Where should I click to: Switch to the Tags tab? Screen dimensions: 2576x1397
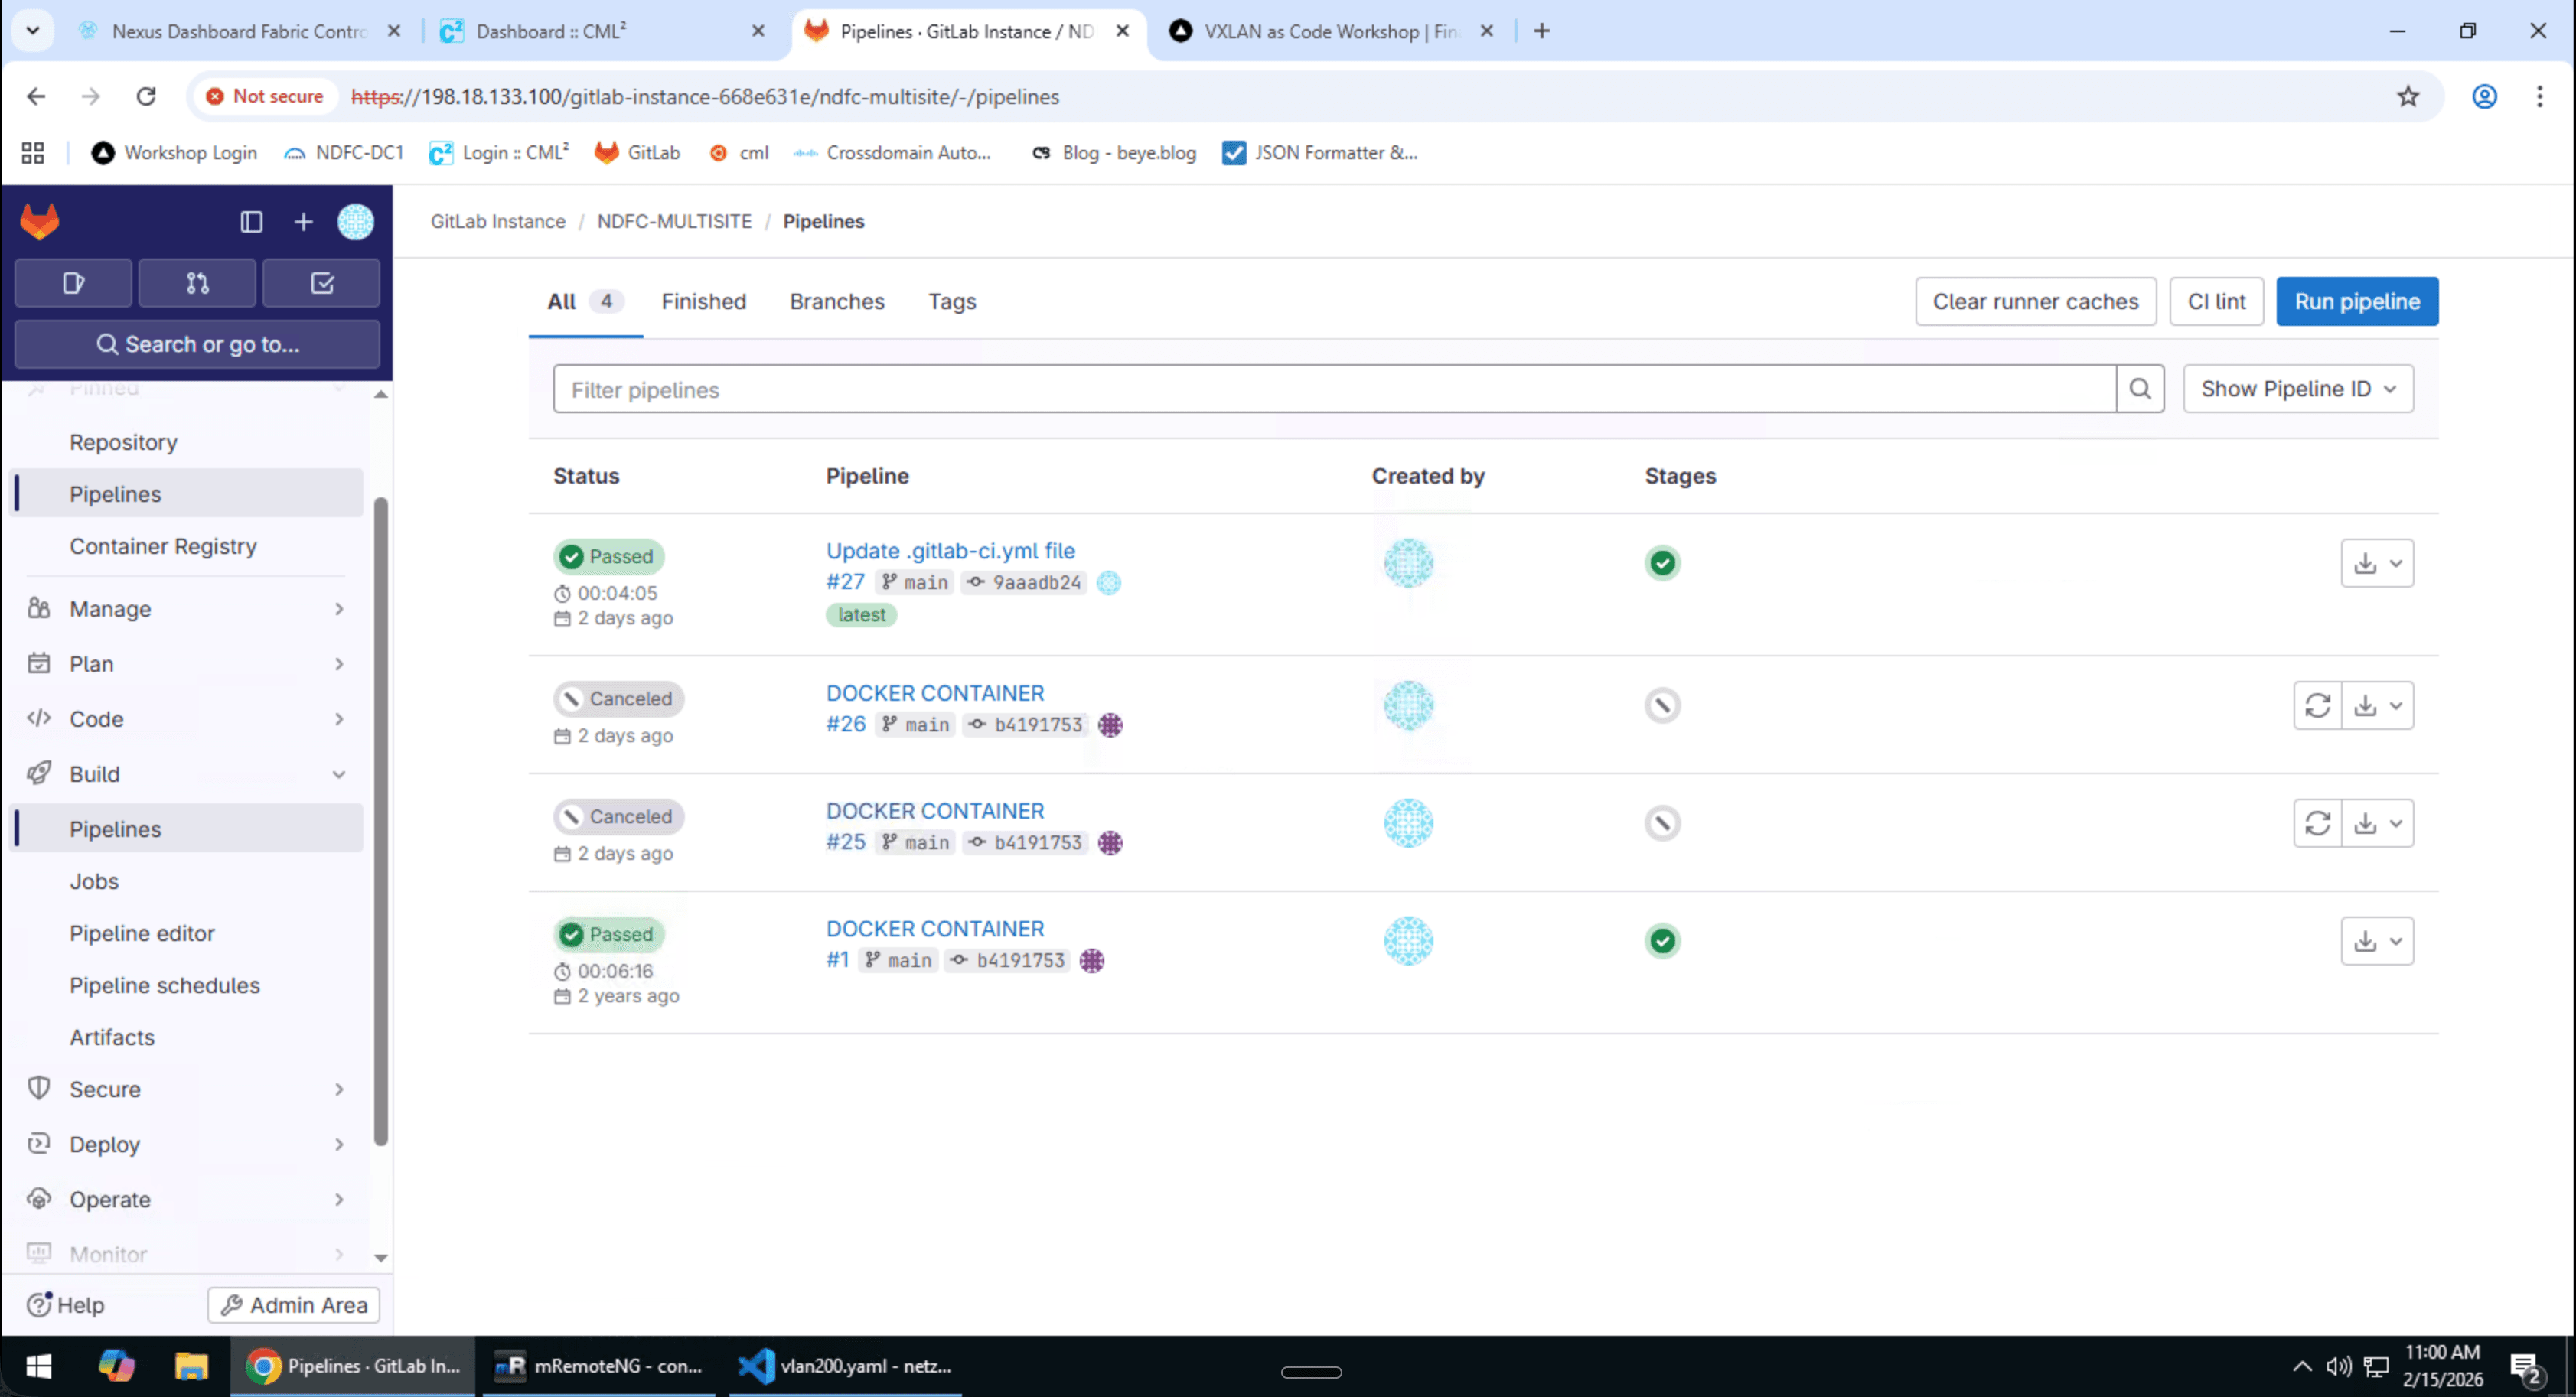(x=951, y=301)
